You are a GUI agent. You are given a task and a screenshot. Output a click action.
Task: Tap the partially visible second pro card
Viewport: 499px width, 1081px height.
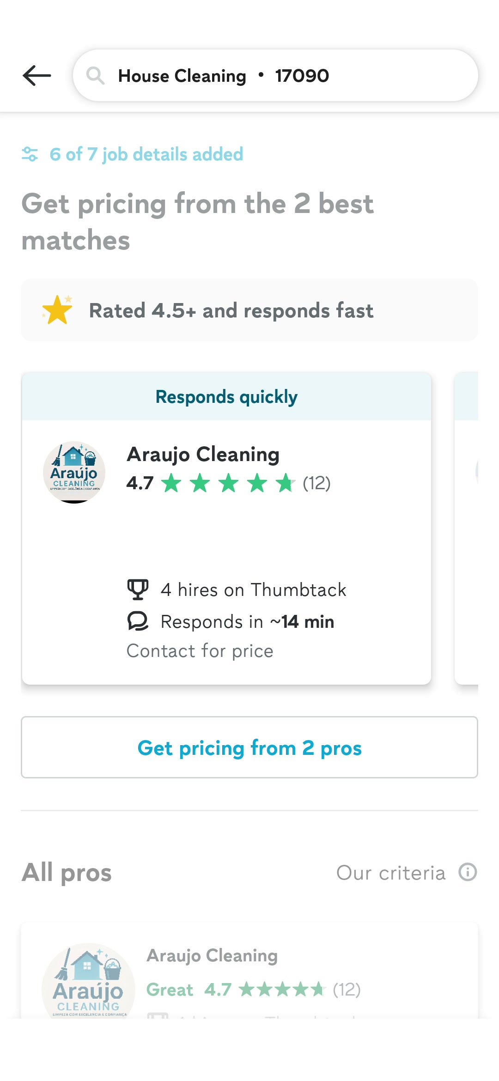click(466, 528)
